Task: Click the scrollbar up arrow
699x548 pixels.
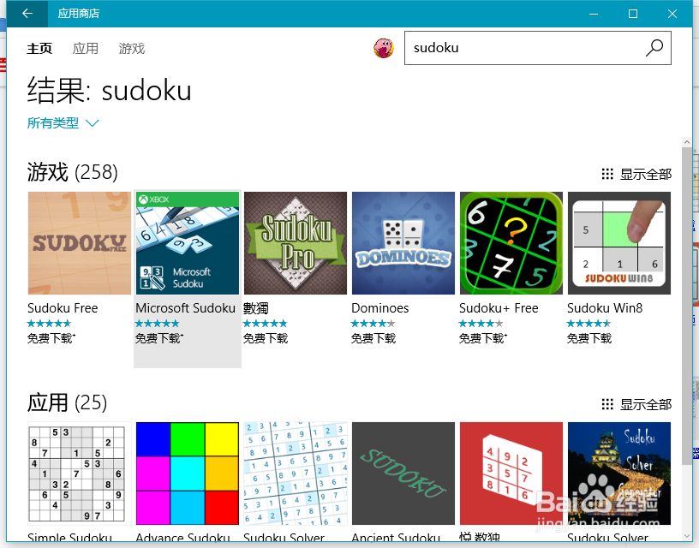Action: click(686, 142)
